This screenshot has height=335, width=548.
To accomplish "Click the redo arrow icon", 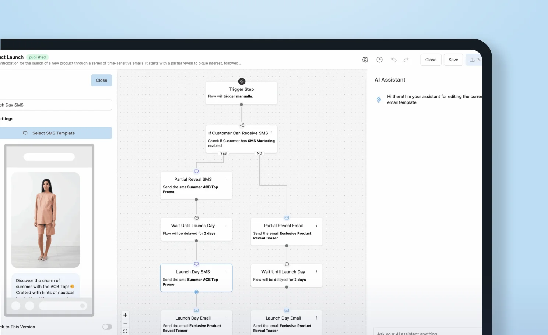I will point(406,60).
